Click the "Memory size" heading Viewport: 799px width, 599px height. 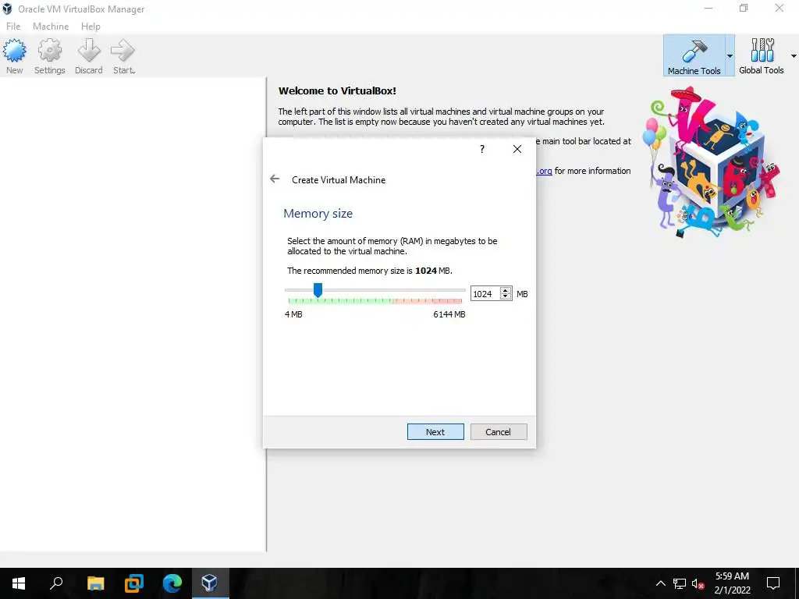(318, 214)
